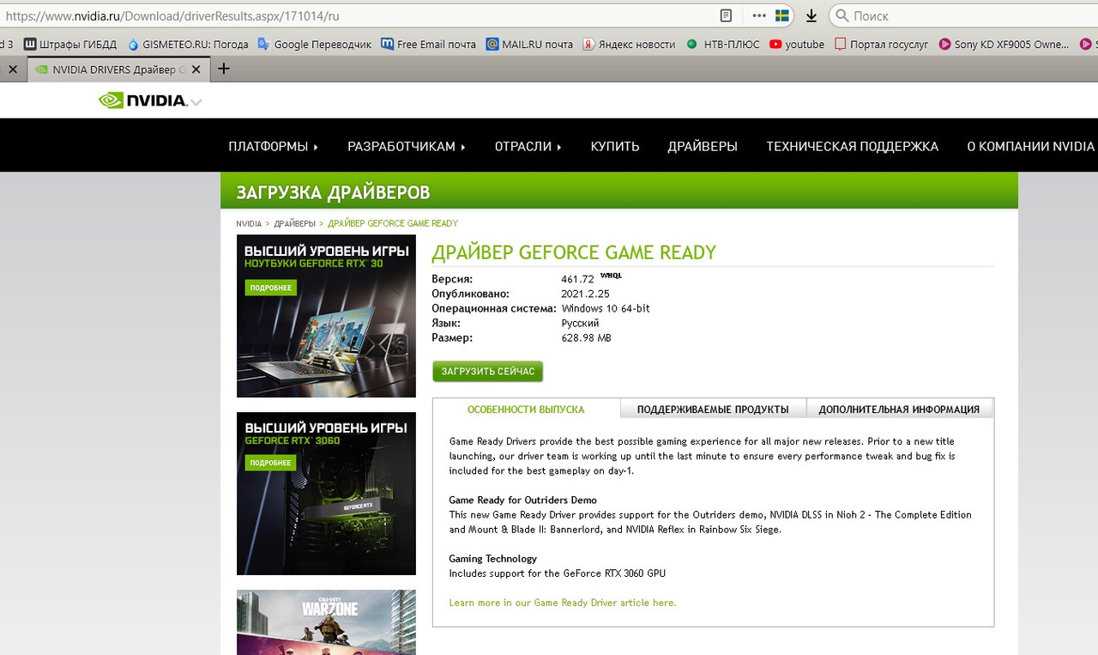Expand ПЛАТФОРМЫ menu
This screenshot has width=1098, height=655.
click(273, 146)
